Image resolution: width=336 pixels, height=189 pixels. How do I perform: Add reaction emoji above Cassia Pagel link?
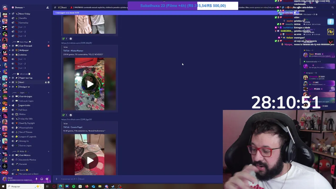71,115
